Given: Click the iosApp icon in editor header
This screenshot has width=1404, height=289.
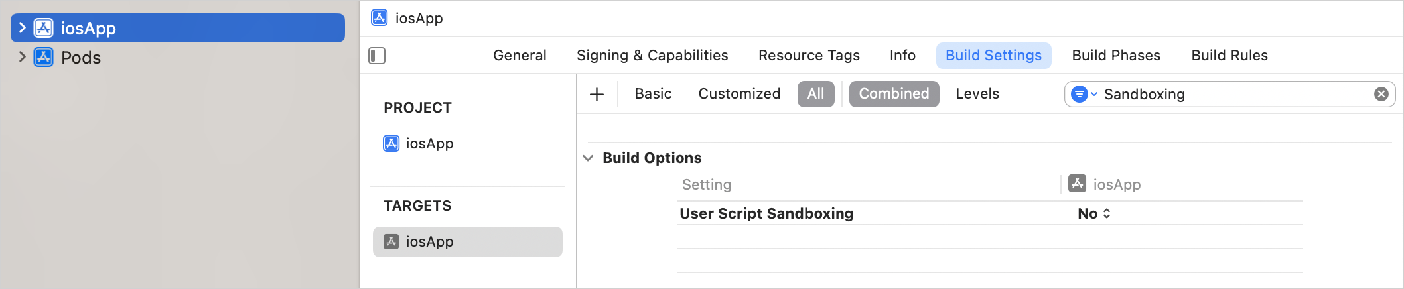Looking at the screenshot, I should (380, 18).
